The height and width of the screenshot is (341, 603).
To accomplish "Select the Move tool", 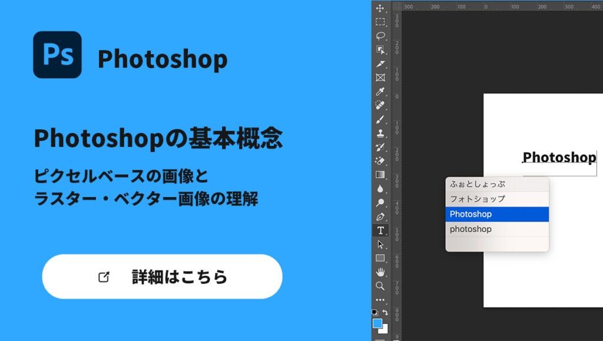I will [x=380, y=8].
